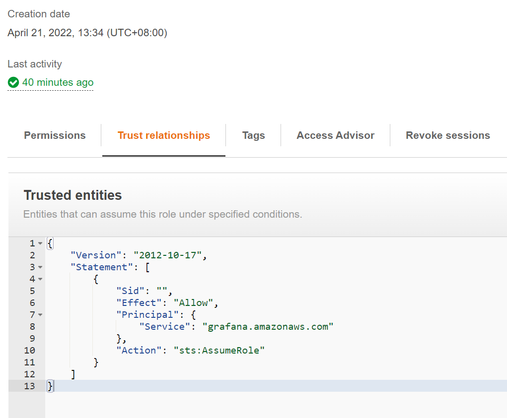Click the 2012-10-17 version string
The height and width of the screenshot is (418, 507).
168,255
